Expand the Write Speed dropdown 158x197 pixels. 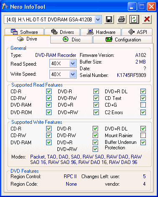pos(73,74)
